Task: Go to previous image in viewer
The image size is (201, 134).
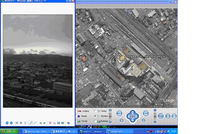Action: [7, 123]
